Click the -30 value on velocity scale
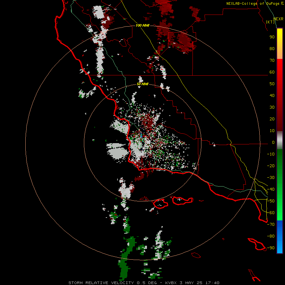 pyautogui.click(x=271, y=178)
